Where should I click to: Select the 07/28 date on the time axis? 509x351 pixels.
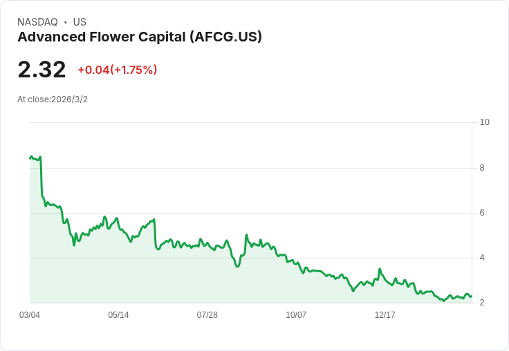207,315
